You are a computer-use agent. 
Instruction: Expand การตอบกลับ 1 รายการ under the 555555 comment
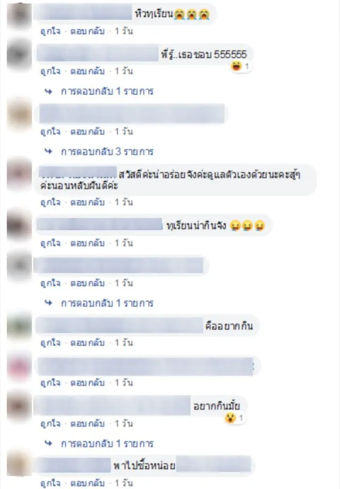click(107, 91)
